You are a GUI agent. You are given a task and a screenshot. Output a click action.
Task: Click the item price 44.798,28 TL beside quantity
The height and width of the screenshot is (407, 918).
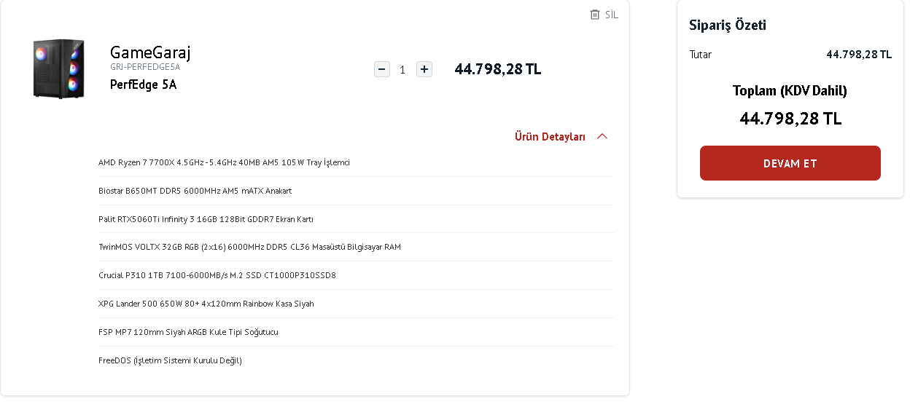point(498,69)
